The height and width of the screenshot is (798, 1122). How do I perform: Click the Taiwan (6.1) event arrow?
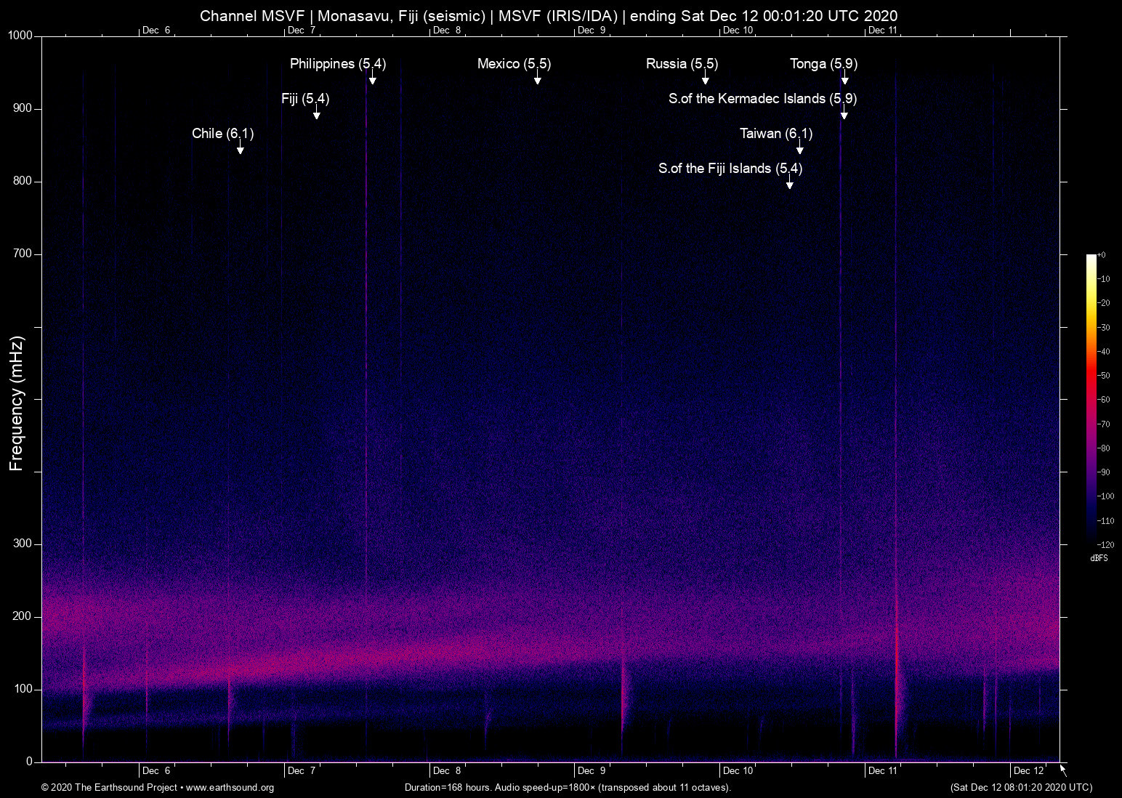(800, 148)
